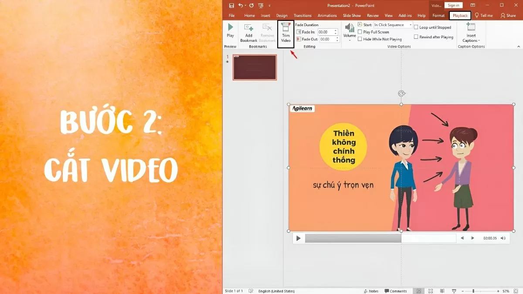This screenshot has width=523, height=294.
Task: Click the Save icon in title bar
Action: (231, 6)
